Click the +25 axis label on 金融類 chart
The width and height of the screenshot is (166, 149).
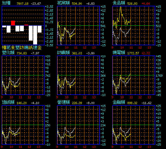tap(158, 106)
